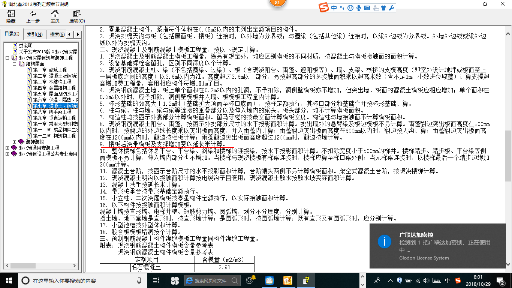
Task: Click the blue folder app on the taskbar
Action: [269, 280]
